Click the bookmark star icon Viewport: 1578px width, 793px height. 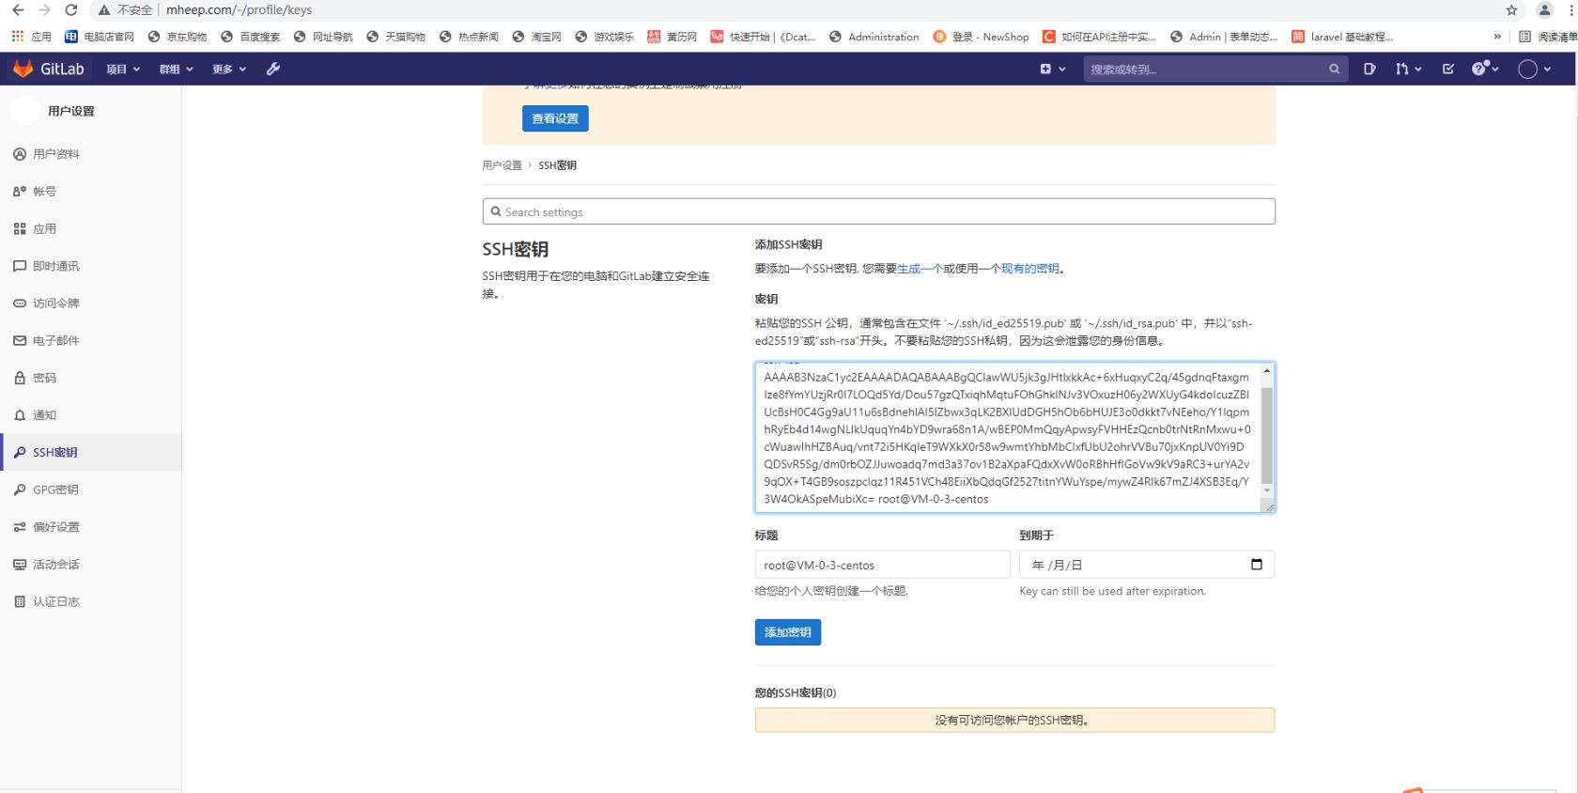[x=1511, y=10]
